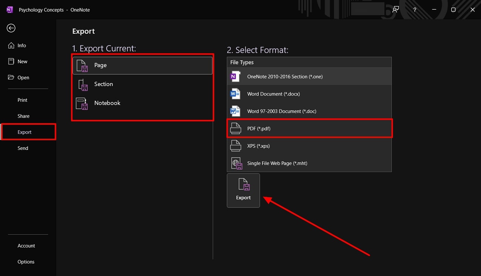Click the New page icon in sidebar
This screenshot has width=481, height=276.
(11, 61)
